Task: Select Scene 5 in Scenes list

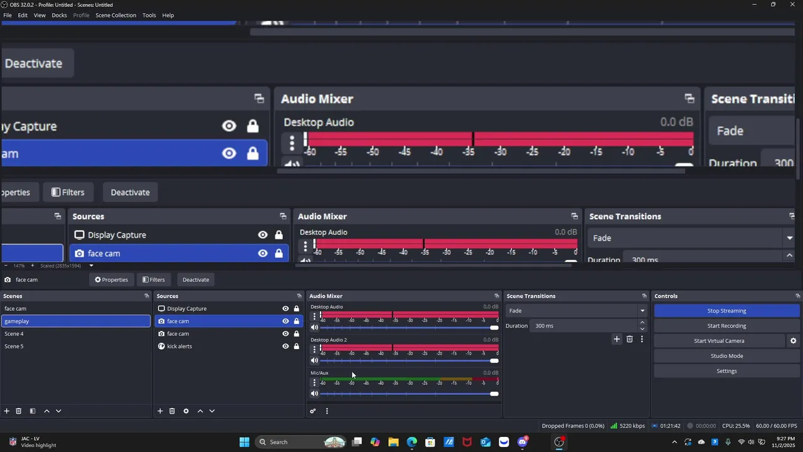Action: pyautogui.click(x=75, y=347)
